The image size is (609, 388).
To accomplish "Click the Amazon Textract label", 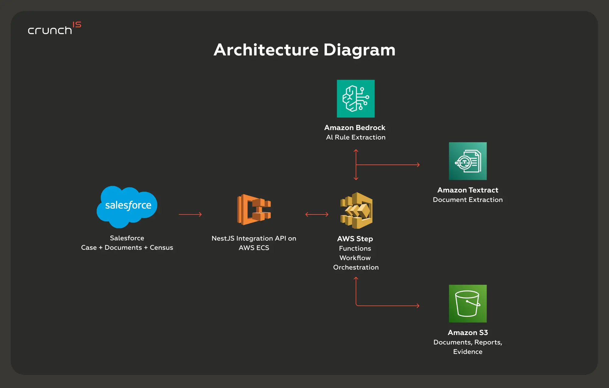I will pos(468,190).
